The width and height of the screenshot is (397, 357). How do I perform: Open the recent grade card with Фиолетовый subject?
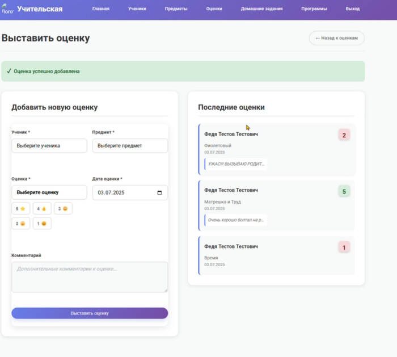pos(277,149)
